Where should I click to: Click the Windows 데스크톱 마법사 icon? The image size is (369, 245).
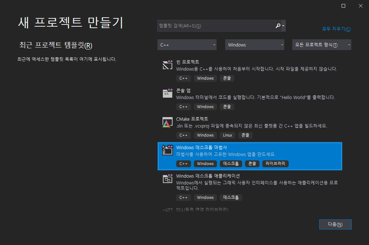[x=168, y=150]
